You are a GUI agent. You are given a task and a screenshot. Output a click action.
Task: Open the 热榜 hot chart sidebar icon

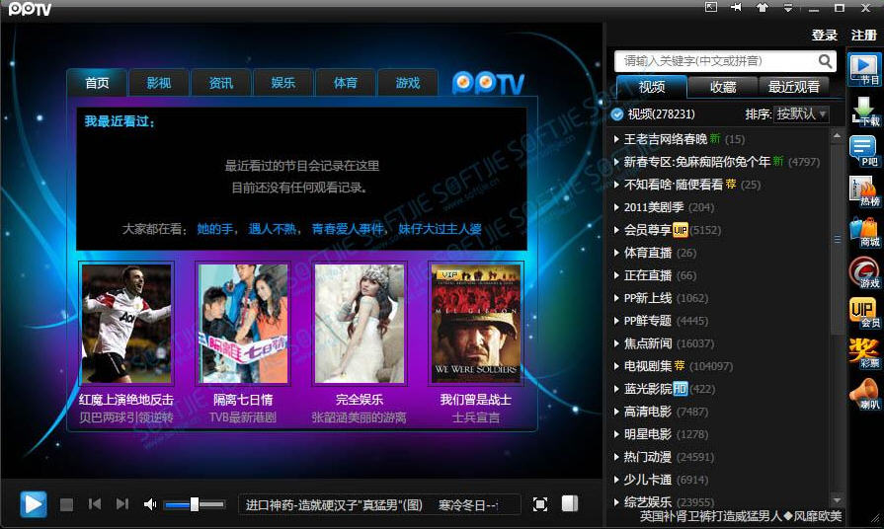(x=864, y=192)
